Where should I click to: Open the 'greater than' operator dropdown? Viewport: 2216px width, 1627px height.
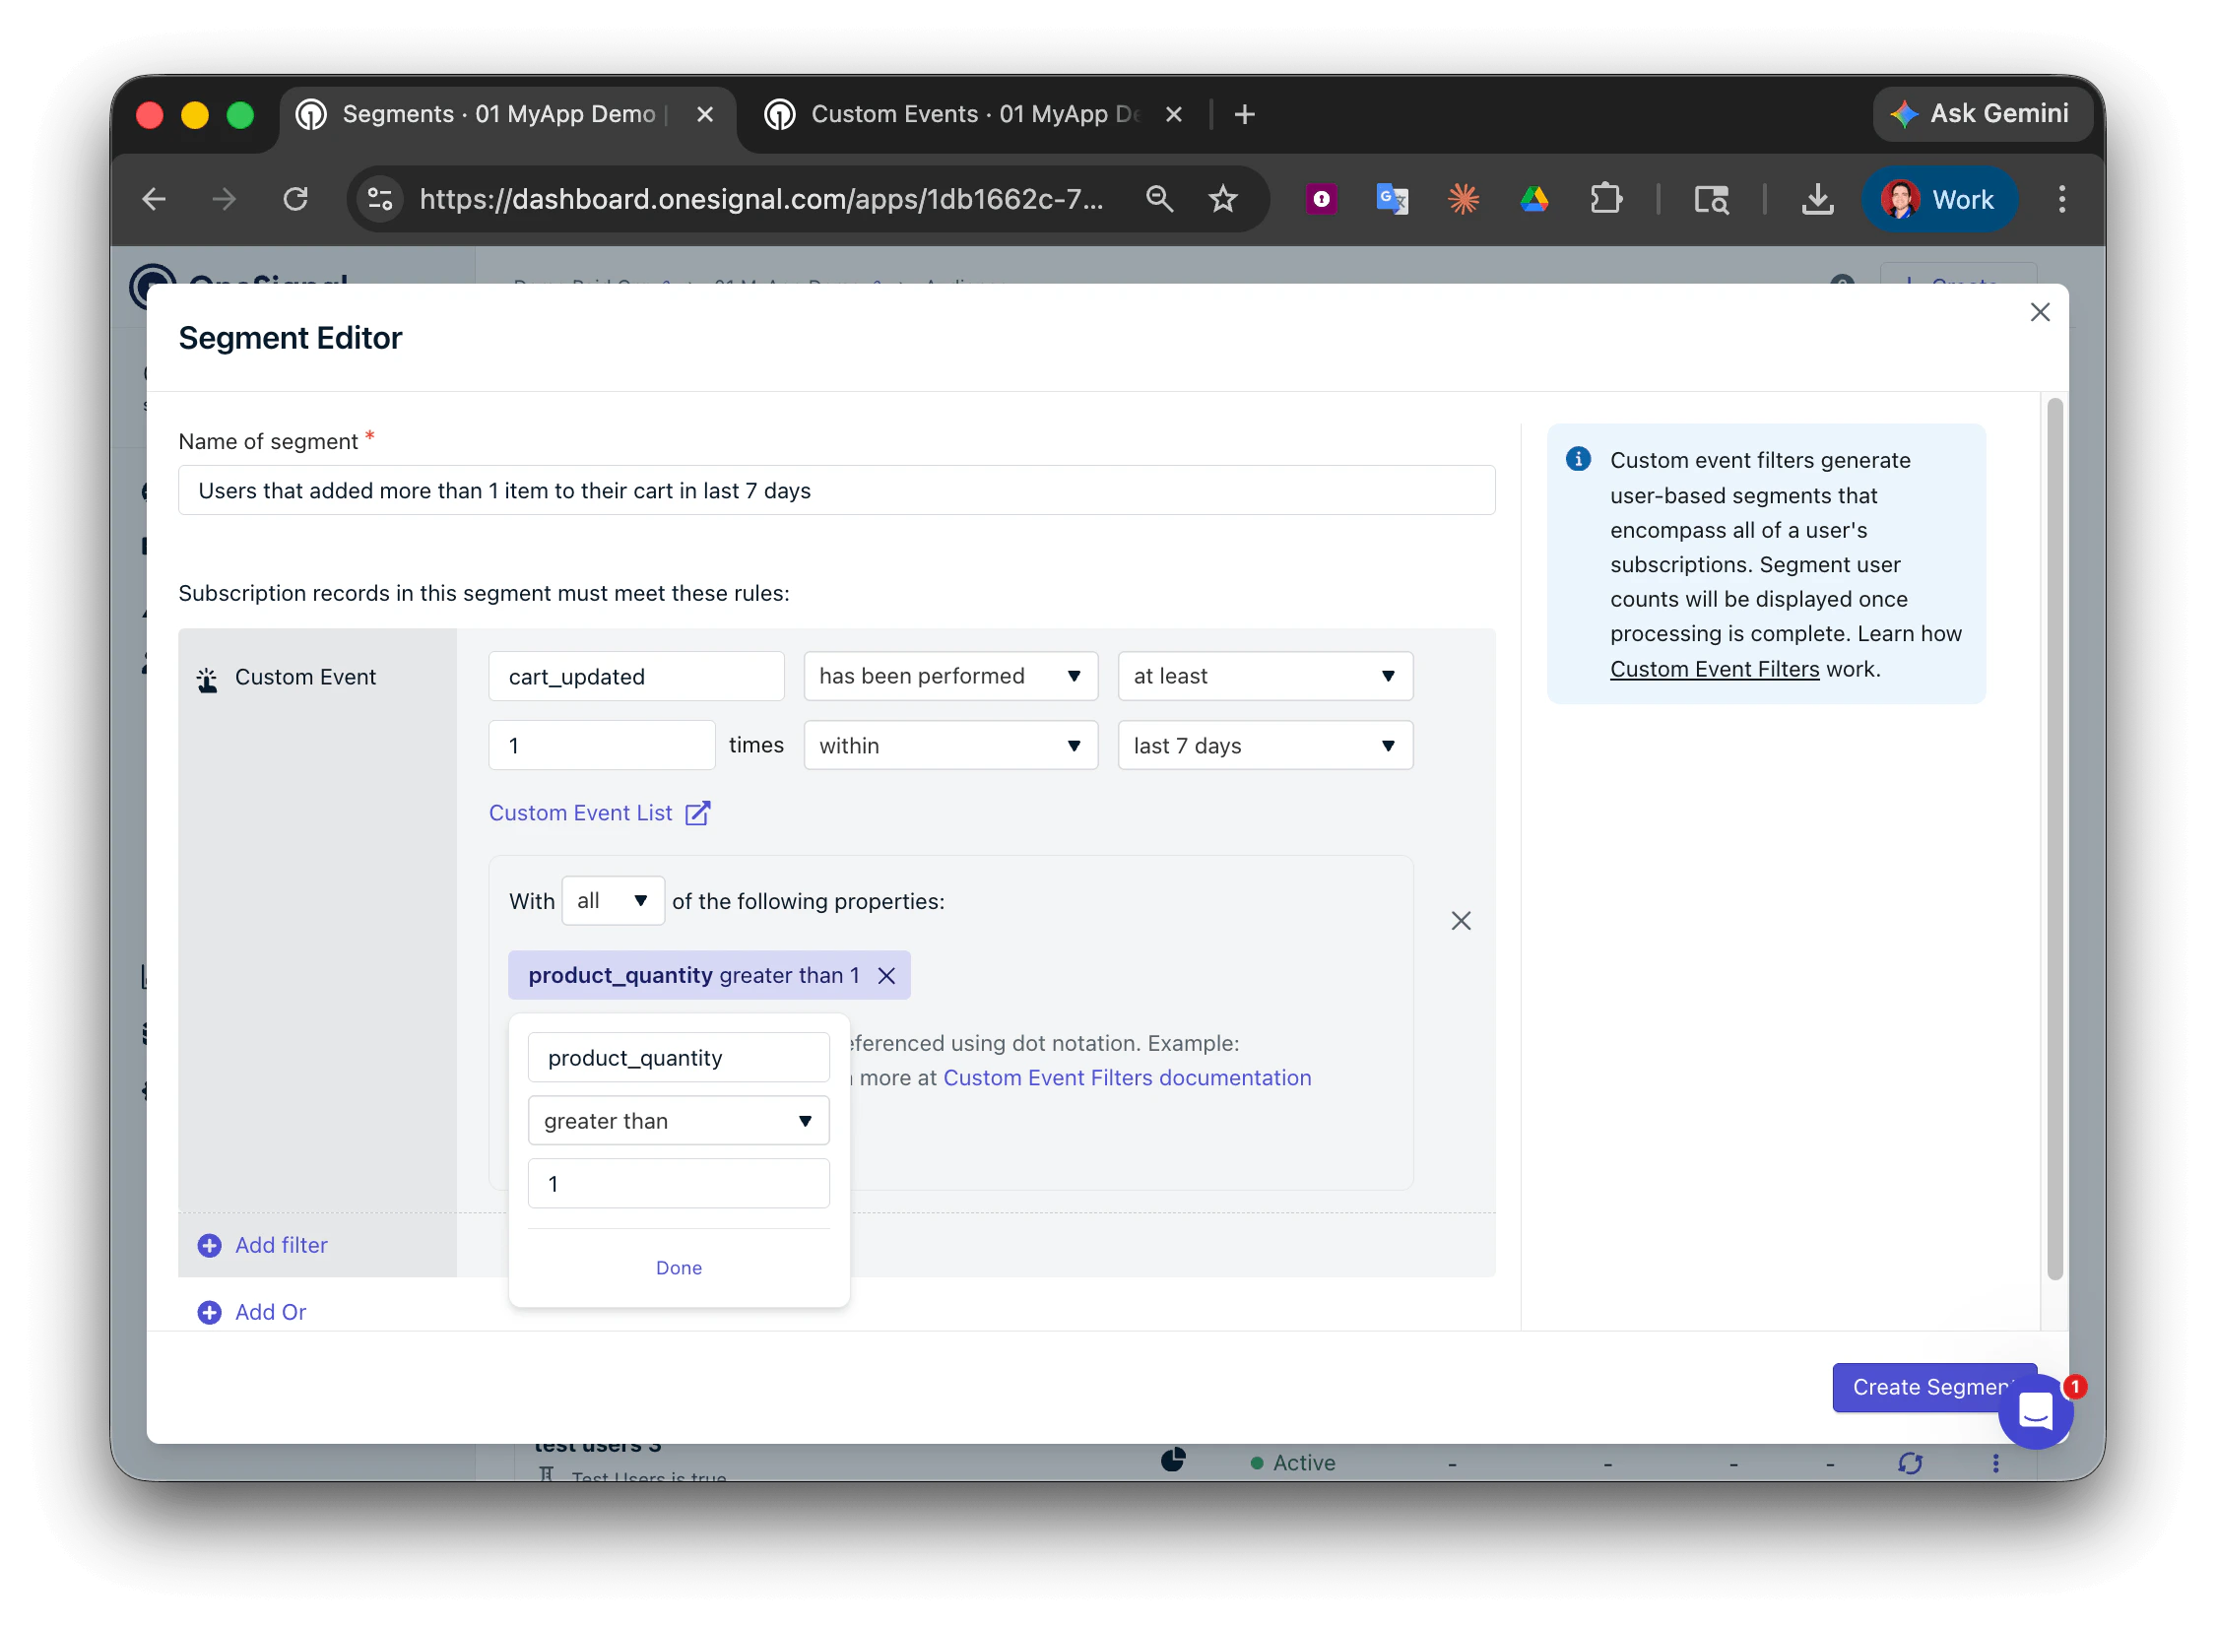pos(678,1121)
